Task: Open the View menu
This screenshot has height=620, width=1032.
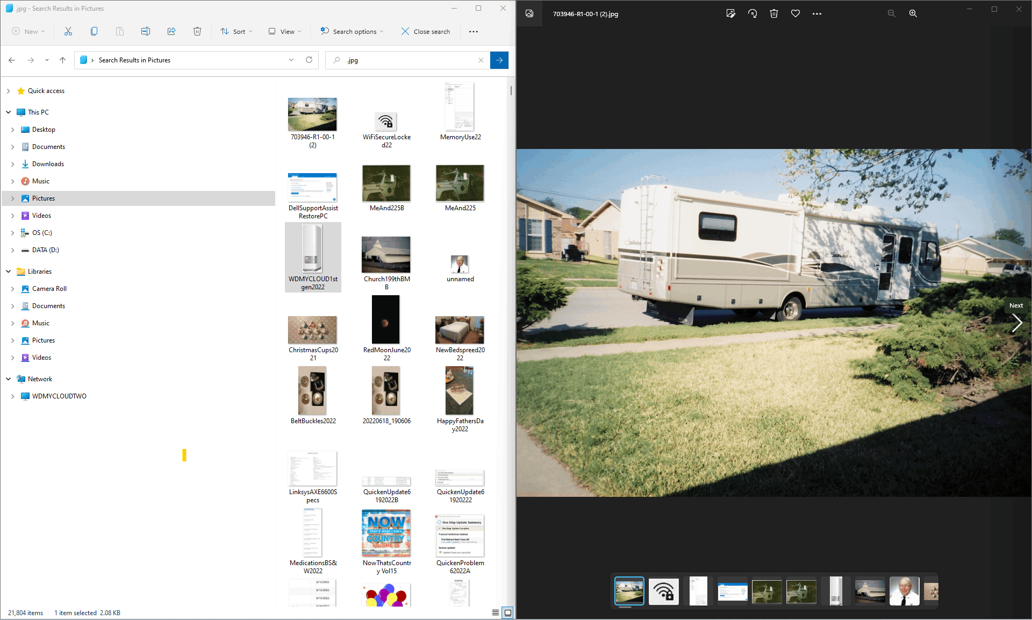Action: click(285, 32)
